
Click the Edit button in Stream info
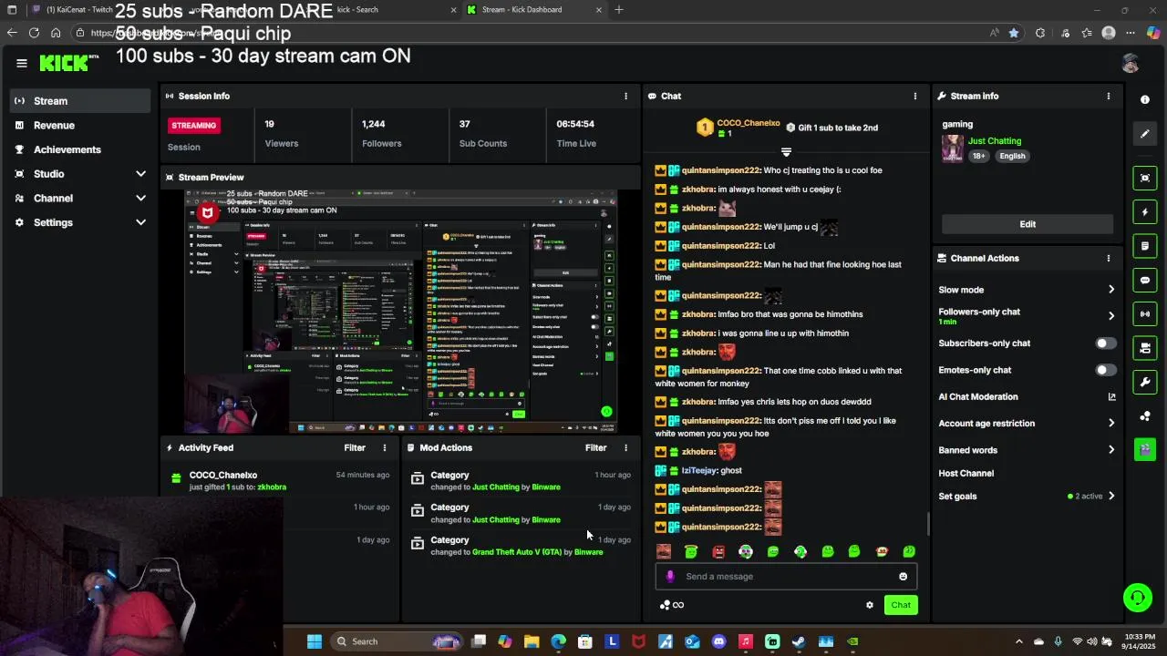1028,224
